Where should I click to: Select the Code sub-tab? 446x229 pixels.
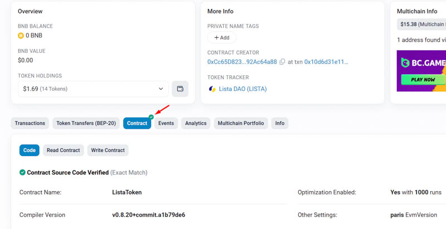tap(30, 150)
